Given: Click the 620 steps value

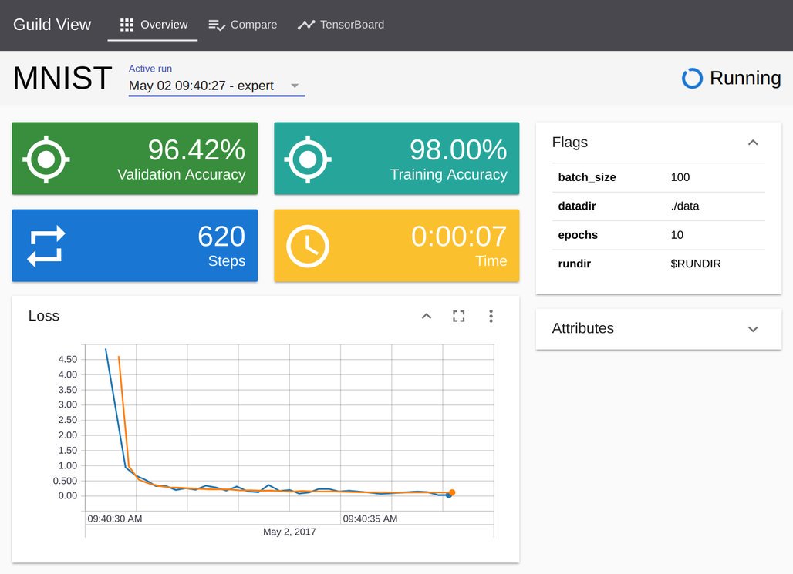Looking at the screenshot, I should pos(221,236).
